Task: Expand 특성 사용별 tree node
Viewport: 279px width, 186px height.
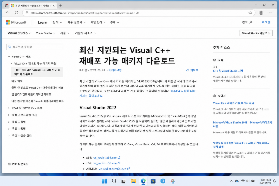Action: [9, 129]
